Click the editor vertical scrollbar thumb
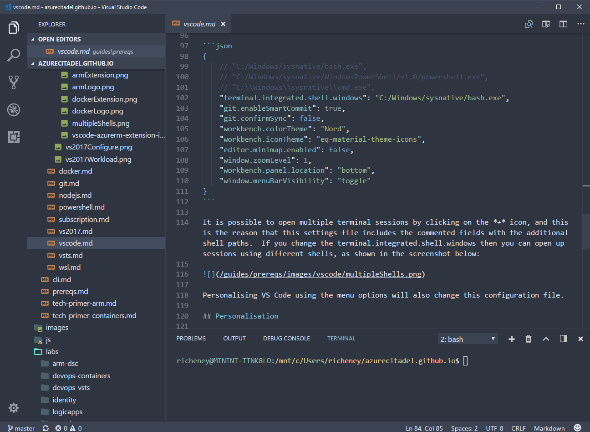This screenshot has height=432, width=590. [x=586, y=231]
